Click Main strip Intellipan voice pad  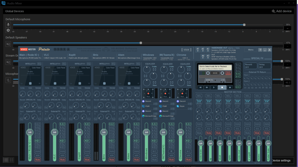[30, 76]
